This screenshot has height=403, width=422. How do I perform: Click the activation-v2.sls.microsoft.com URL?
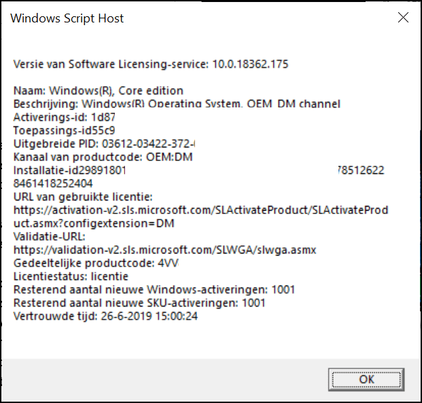[x=200, y=210]
